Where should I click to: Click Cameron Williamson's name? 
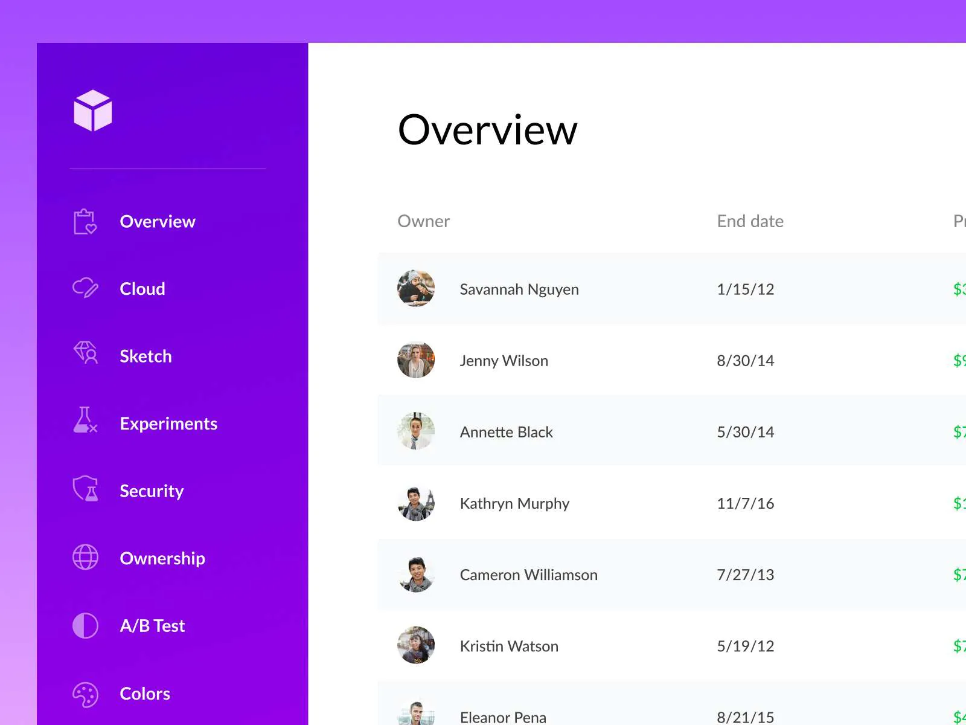pyautogui.click(x=528, y=575)
